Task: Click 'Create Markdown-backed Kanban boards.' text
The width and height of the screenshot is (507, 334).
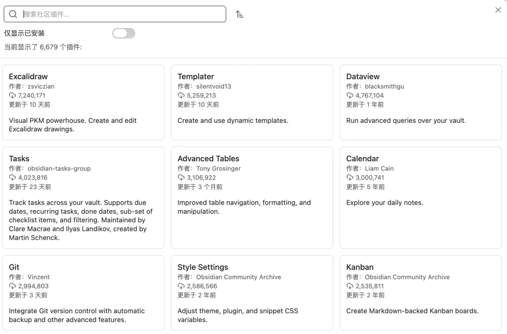Action: coord(413,311)
